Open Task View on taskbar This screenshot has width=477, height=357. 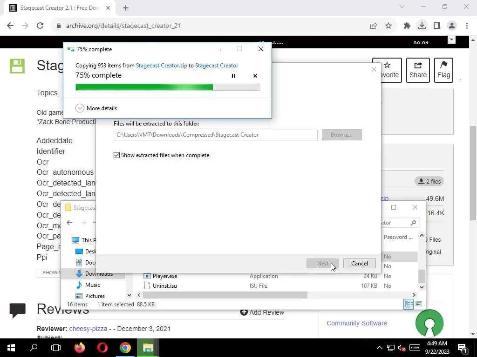click(56, 348)
